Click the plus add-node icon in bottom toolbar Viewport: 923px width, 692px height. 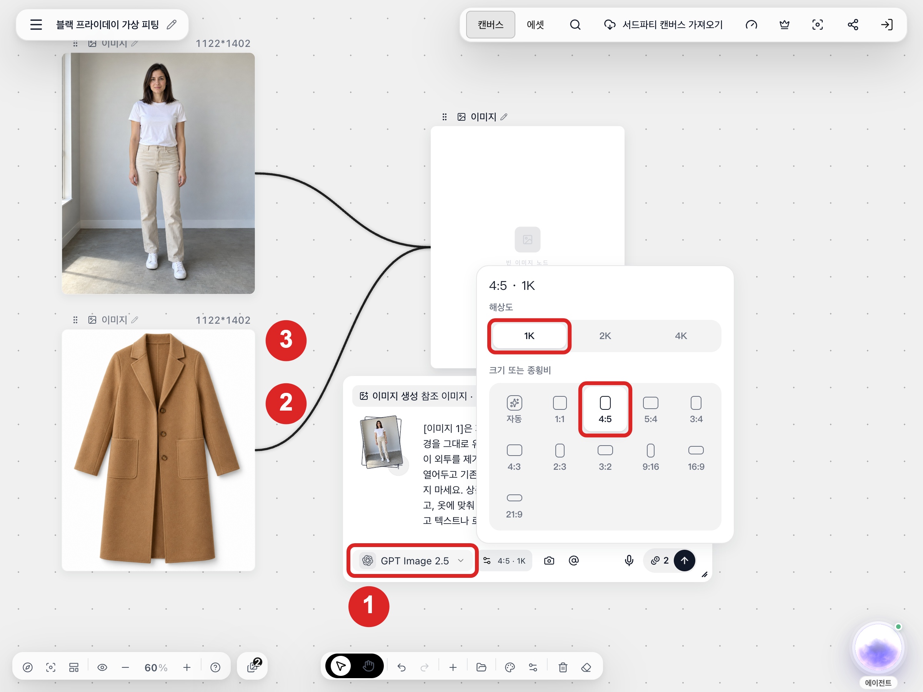tap(453, 667)
